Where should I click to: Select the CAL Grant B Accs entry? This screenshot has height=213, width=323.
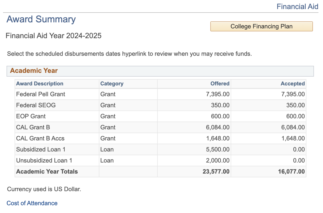[40, 138]
